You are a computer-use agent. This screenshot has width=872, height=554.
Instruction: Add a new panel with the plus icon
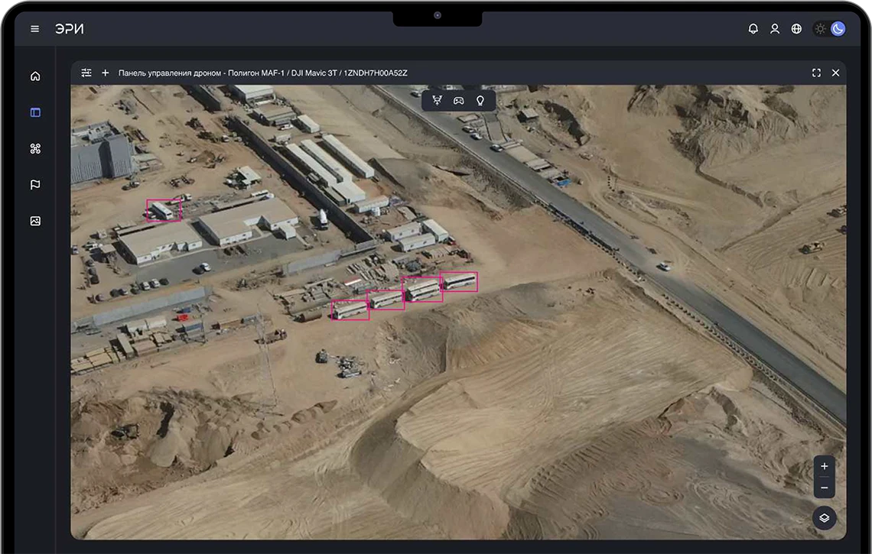tap(105, 73)
